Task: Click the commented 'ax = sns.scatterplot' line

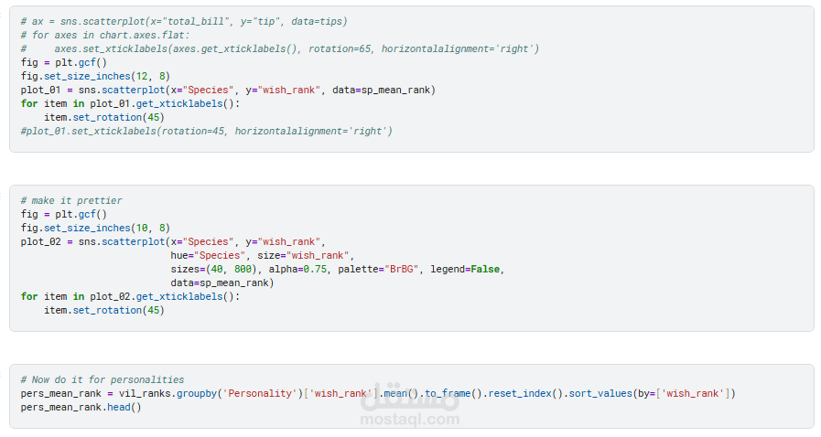Action: coord(183,21)
